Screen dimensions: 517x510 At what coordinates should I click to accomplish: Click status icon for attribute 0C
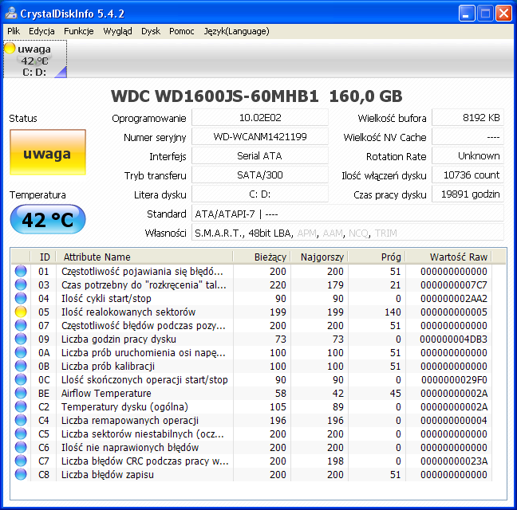(x=21, y=379)
